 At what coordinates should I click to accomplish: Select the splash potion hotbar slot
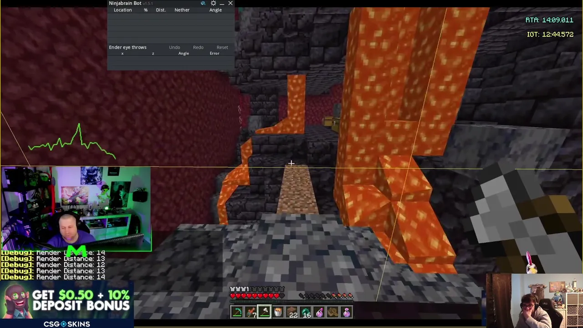319,313
